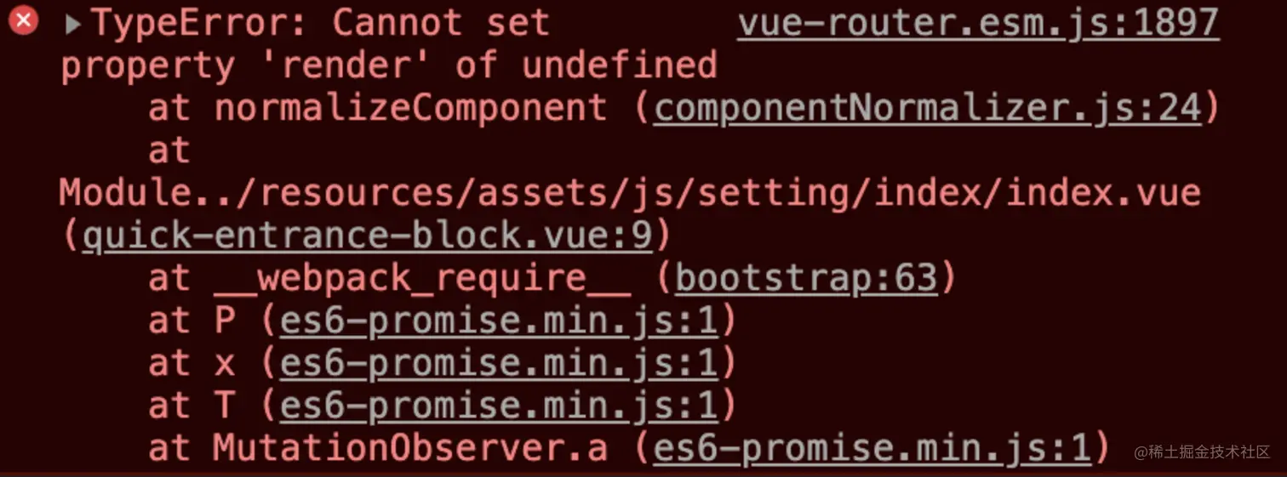
Task: Open the bootstrap:63 source link
Action: pos(805,278)
